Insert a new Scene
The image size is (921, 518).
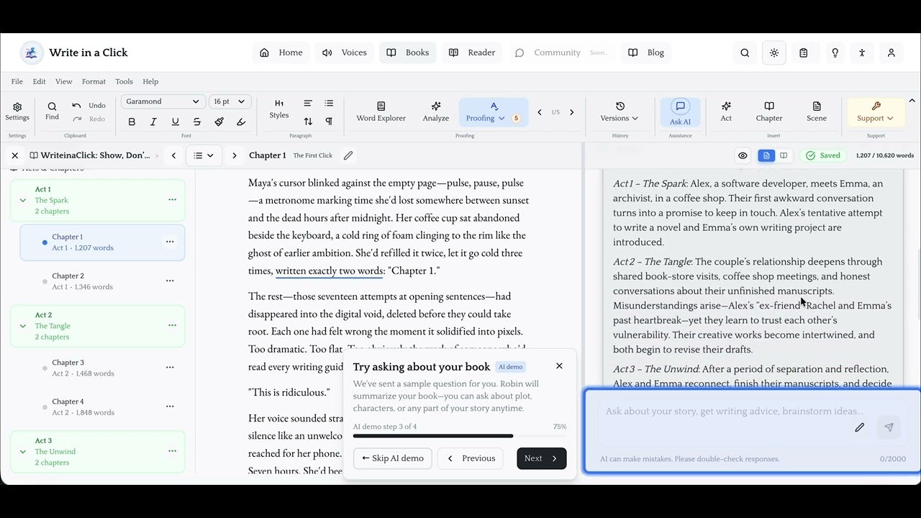point(817,112)
